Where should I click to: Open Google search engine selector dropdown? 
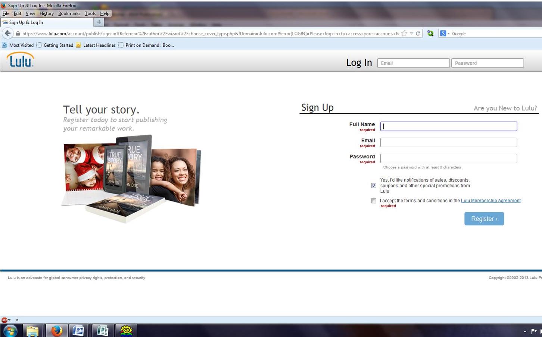(445, 33)
